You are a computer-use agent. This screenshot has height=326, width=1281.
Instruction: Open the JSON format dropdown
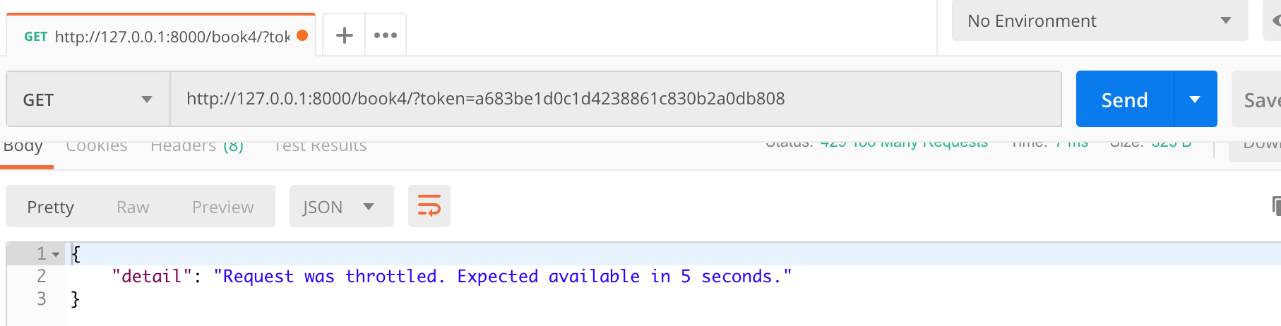pyautogui.click(x=340, y=207)
